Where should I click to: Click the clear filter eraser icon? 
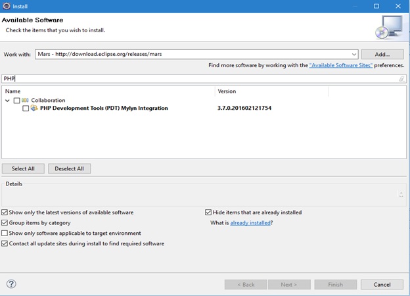[x=401, y=78]
